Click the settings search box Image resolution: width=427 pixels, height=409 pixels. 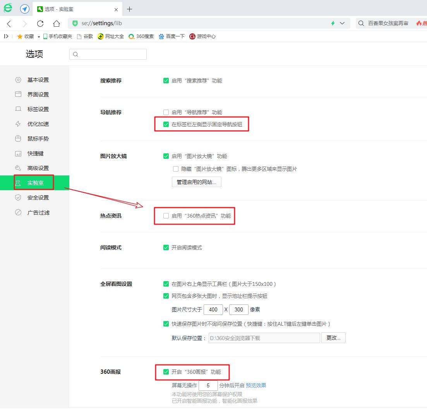(108, 54)
